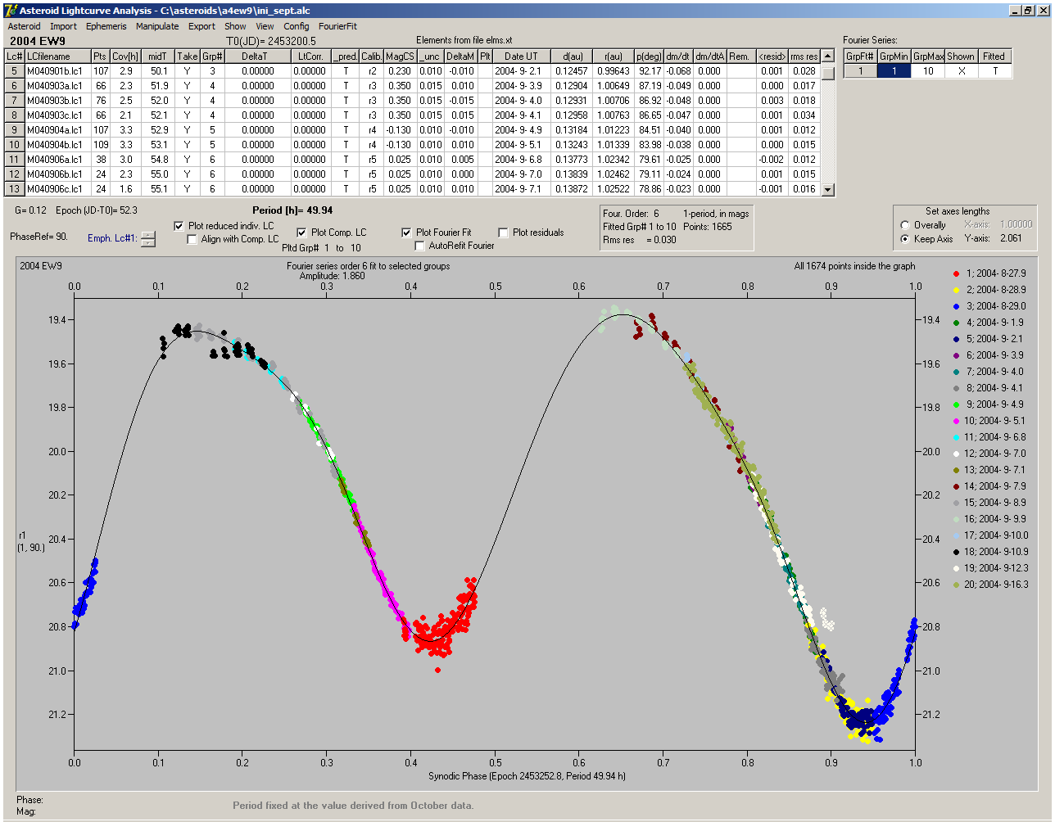Open the Config menu
The width and height of the screenshot is (1055, 822).
297,26
